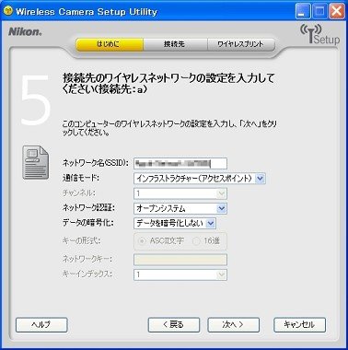Image resolution: width=348 pixels, height=350 pixels.
Task: Click the 戻る button
Action: pyautogui.click(x=174, y=324)
